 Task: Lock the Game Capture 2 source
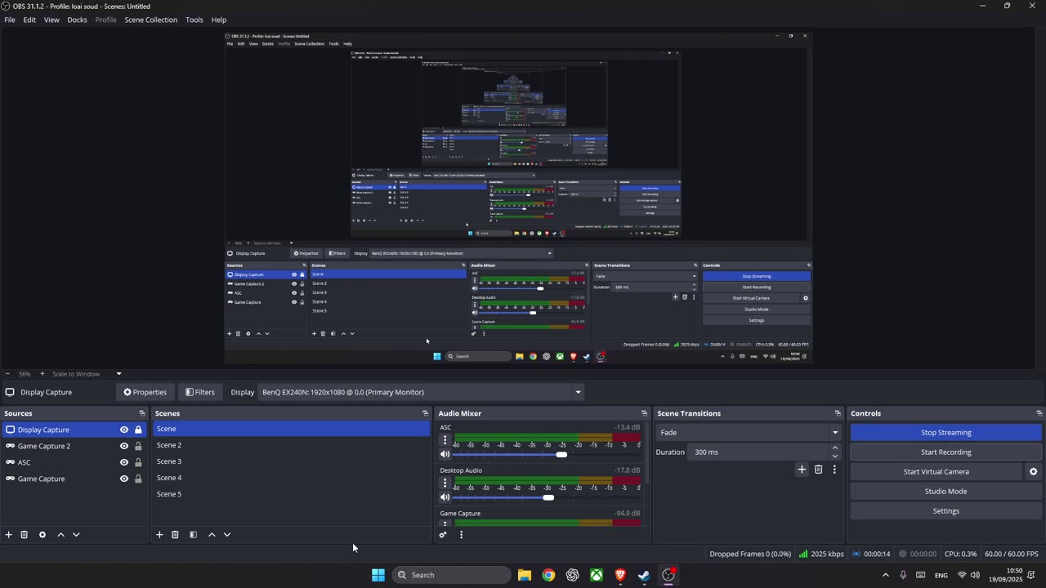click(x=138, y=446)
